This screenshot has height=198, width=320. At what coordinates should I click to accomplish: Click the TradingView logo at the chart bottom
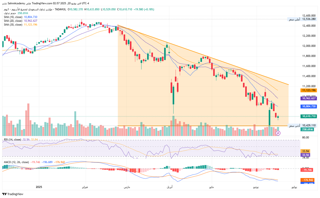tap(13, 194)
